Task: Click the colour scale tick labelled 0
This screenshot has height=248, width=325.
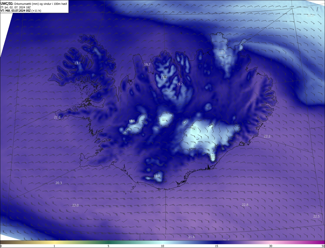Action: point(1,246)
